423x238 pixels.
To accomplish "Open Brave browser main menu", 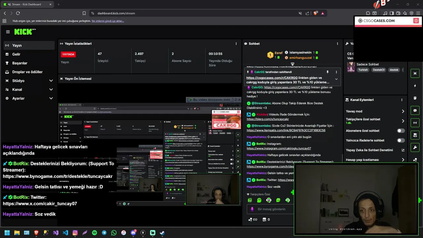I will (x=418, y=13).
